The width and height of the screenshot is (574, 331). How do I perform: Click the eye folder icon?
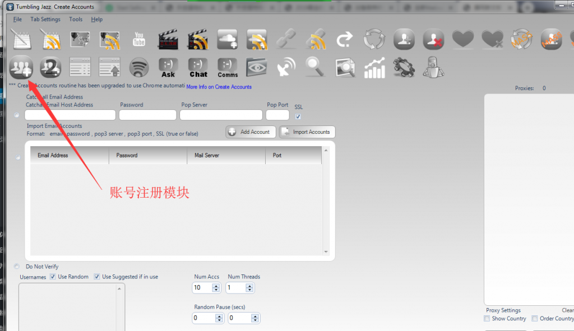[257, 67]
